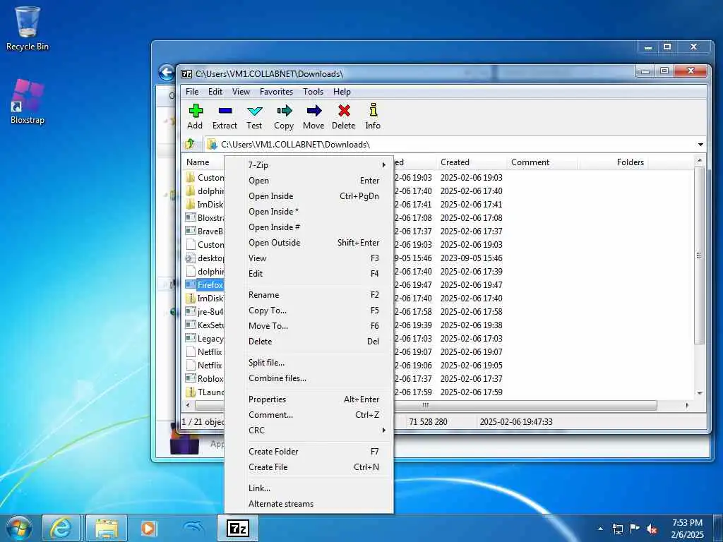Image resolution: width=723 pixels, height=542 pixels.
Task: Choose Combine files... entry
Action: (309, 378)
